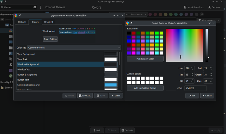Click Defaults in System Settings
This screenshot has width=226, height=134.
[x=127, y=130]
